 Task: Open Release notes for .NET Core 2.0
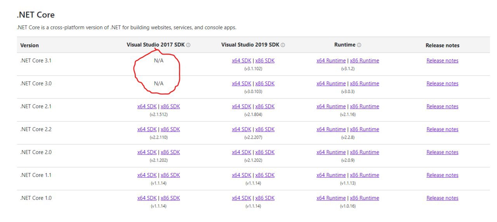442,152
